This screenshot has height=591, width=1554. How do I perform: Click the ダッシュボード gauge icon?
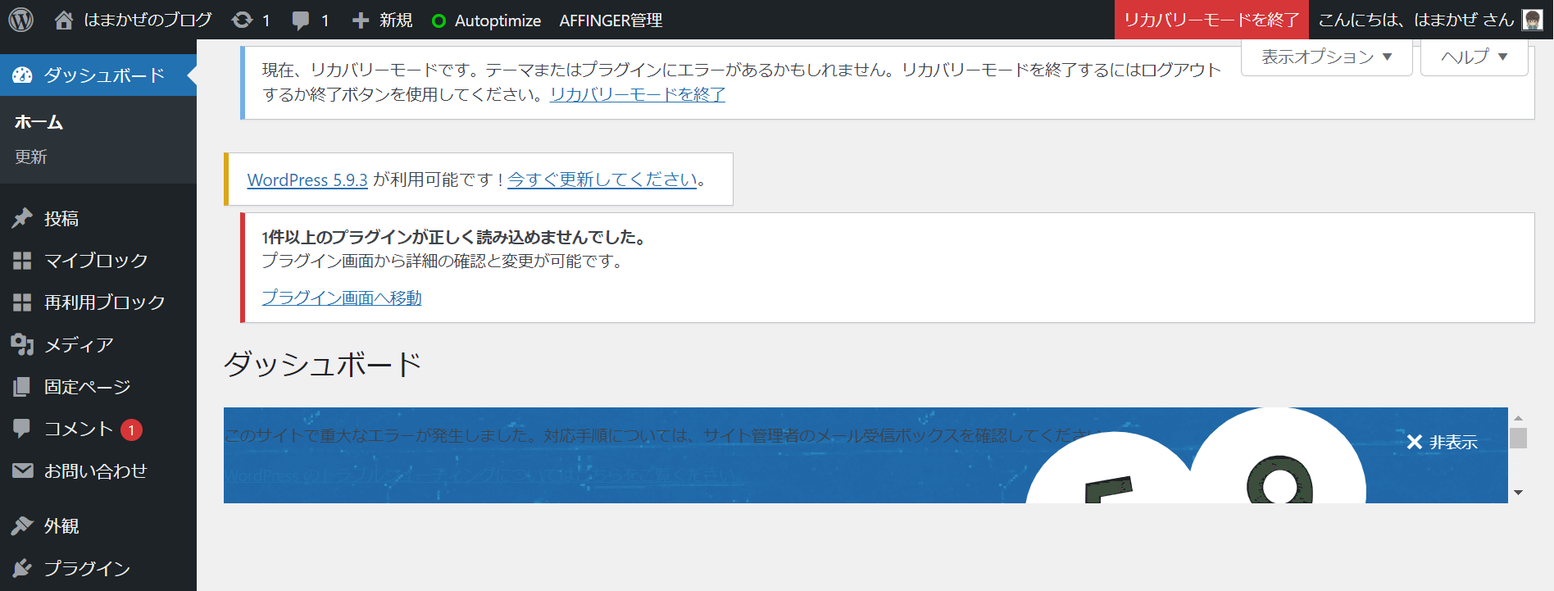(22, 75)
